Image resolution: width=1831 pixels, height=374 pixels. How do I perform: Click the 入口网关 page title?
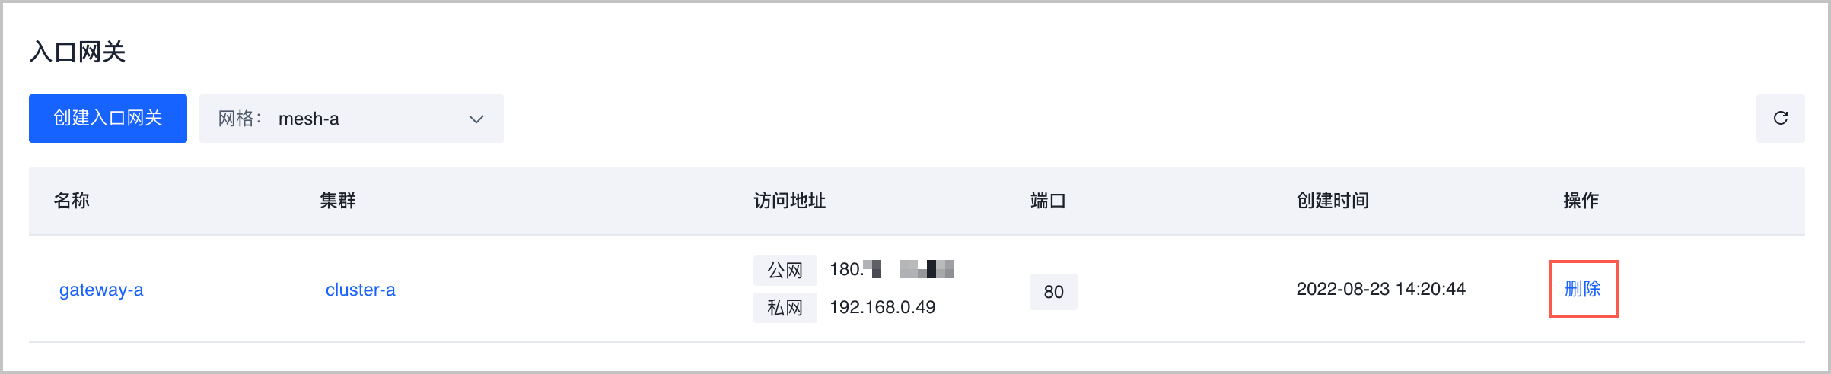pos(78,52)
